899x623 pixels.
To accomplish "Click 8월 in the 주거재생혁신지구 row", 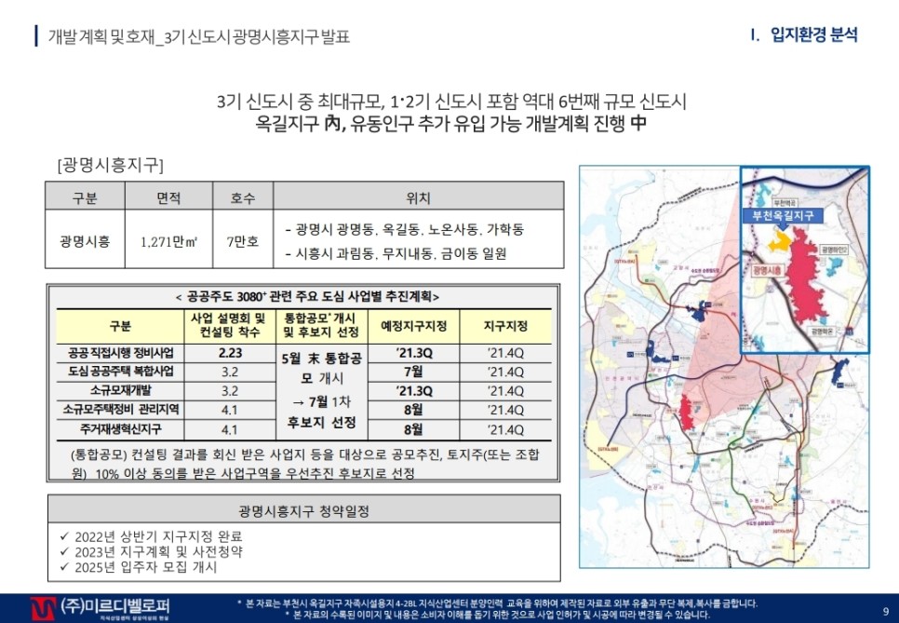I will pyautogui.click(x=413, y=429).
